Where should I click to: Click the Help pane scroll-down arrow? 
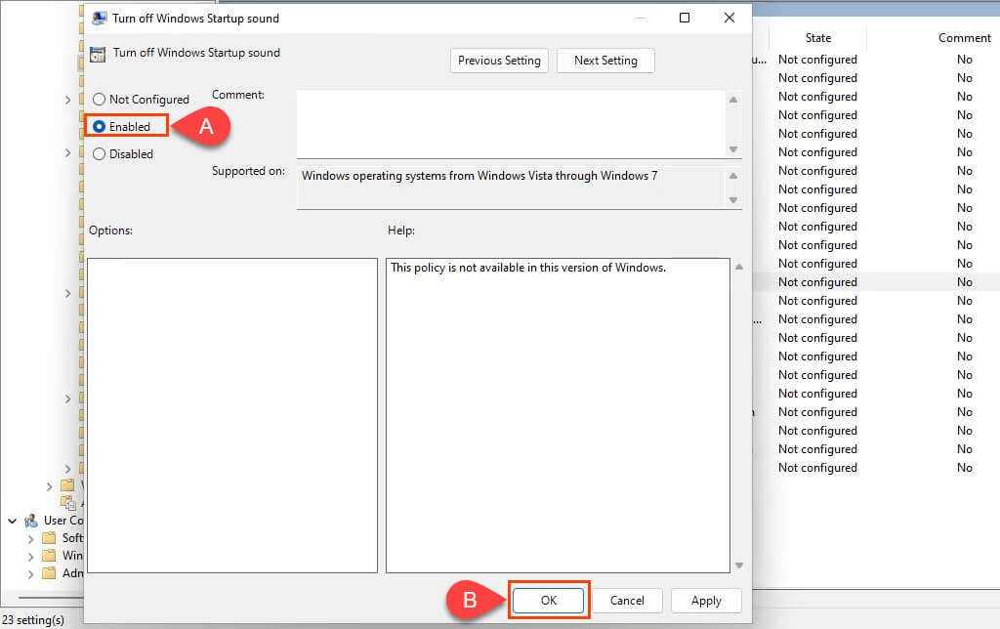pos(737,565)
